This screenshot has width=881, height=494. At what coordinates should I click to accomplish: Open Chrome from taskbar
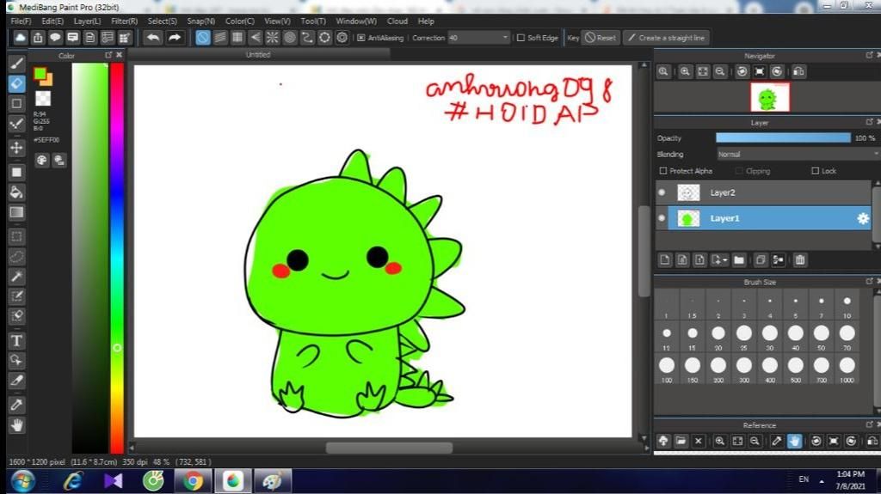click(193, 481)
